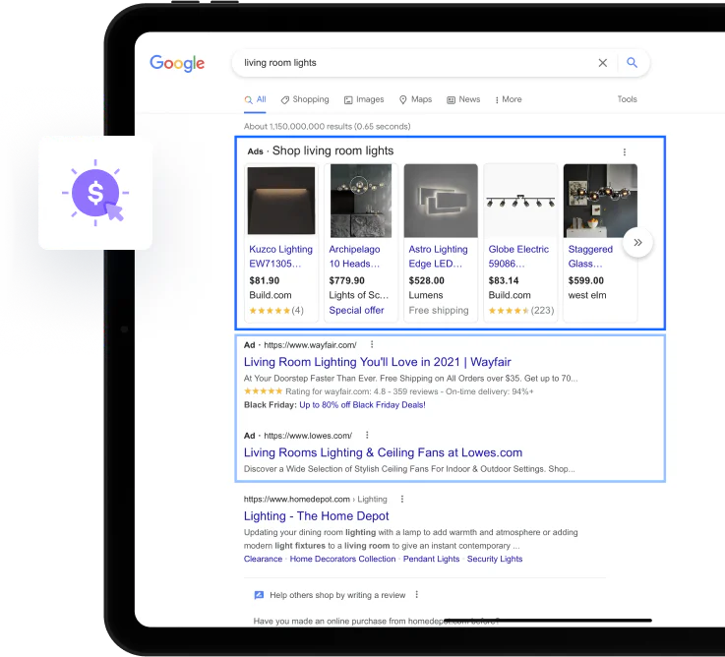Click the Google logo

pos(177,63)
